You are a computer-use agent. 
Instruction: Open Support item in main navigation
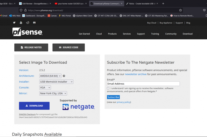coord(141,34)
